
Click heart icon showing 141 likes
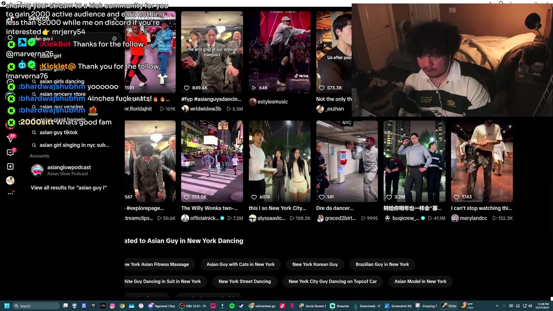(321, 197)
